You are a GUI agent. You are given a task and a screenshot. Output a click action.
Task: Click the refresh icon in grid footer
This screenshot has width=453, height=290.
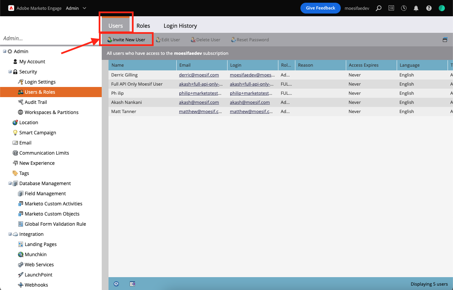pos(116,284)
